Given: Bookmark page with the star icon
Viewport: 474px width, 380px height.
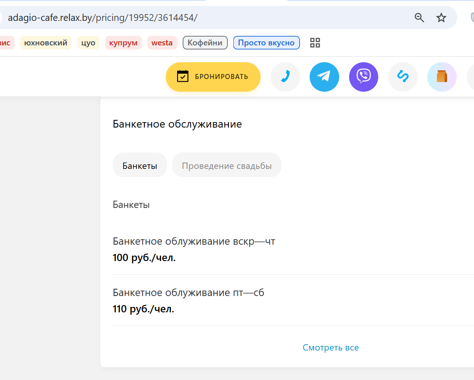Looking at the screenshot, I should point(441,18).
